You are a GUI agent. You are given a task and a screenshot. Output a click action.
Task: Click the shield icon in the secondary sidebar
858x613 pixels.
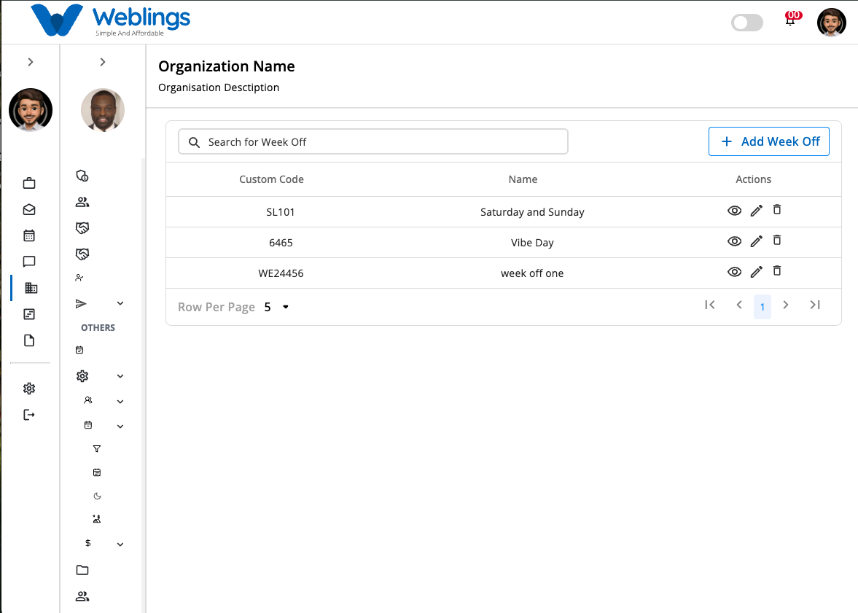(x=82, y=176)
